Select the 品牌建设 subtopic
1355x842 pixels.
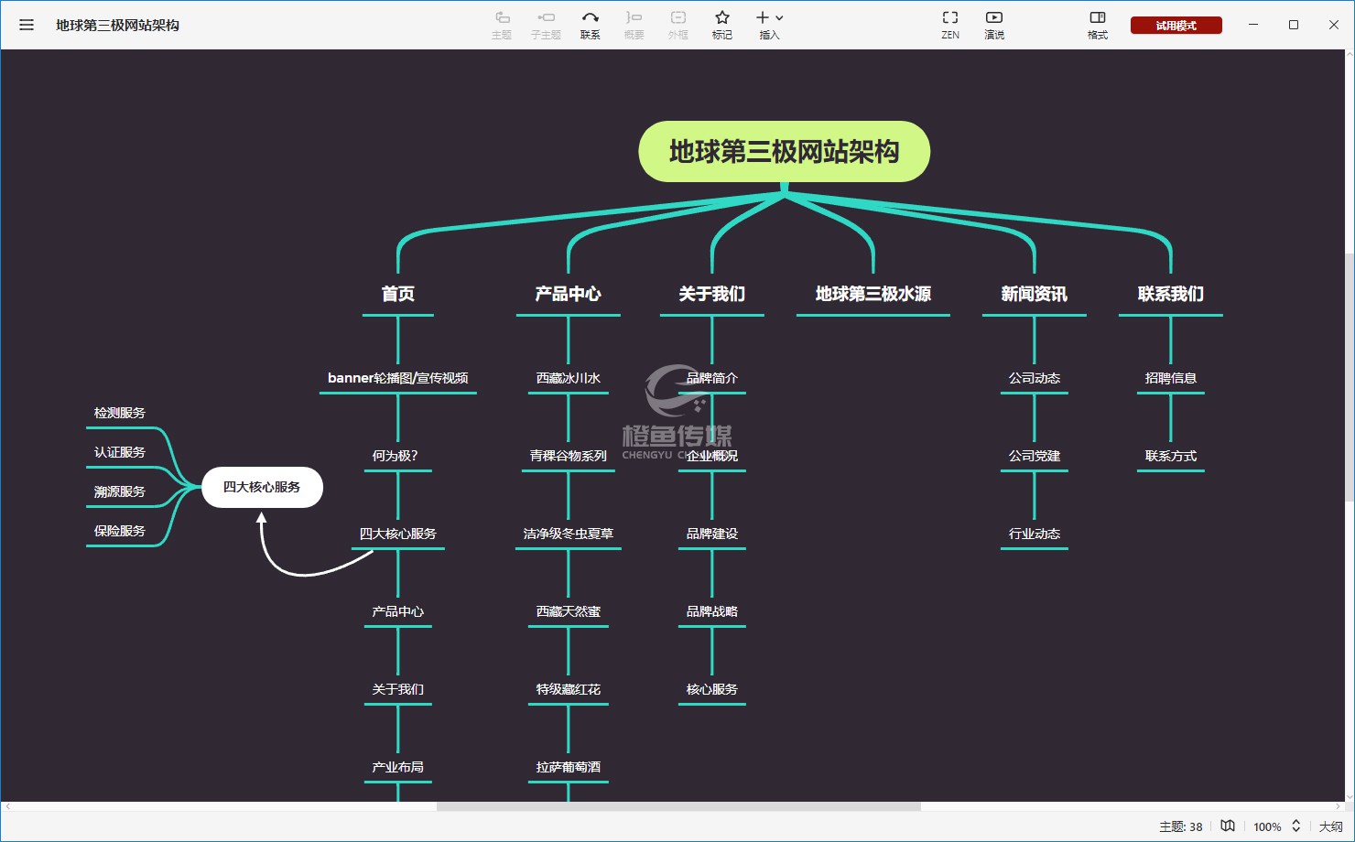[712, 534]
